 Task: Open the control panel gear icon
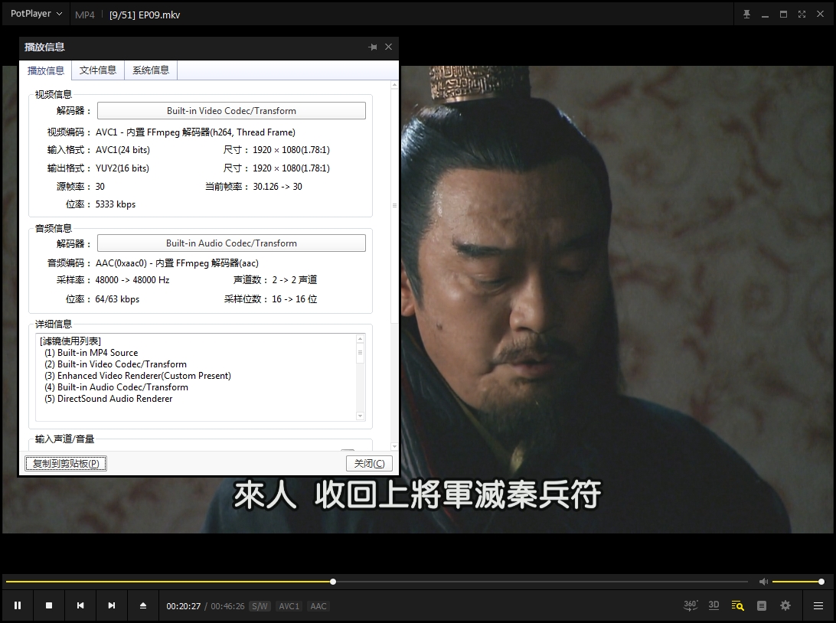pyautogui.click(x=785, y=606)
